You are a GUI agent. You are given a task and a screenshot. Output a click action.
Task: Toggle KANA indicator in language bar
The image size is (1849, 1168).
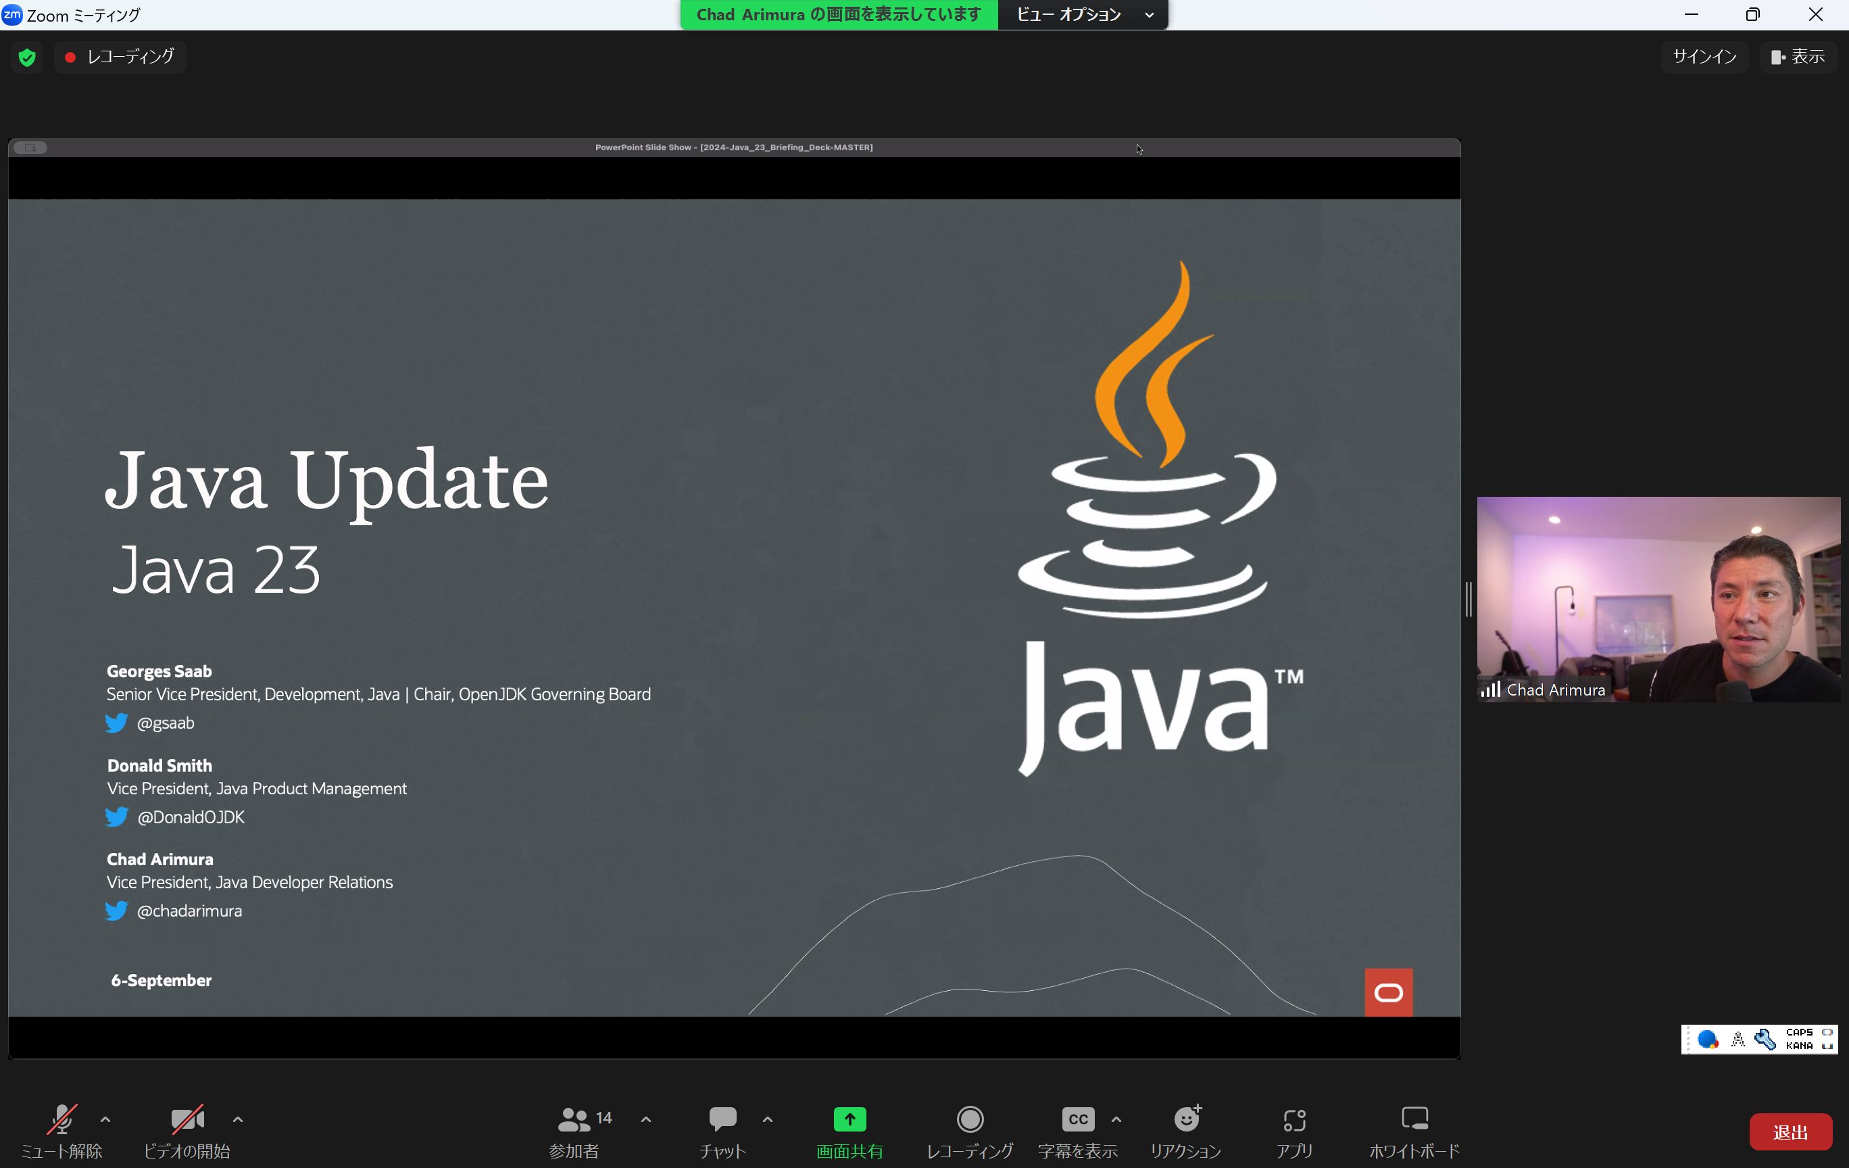[x=1799, y=1046]
